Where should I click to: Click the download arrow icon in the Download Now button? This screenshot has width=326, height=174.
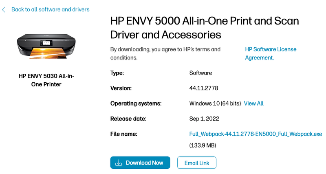pos(119,163)
